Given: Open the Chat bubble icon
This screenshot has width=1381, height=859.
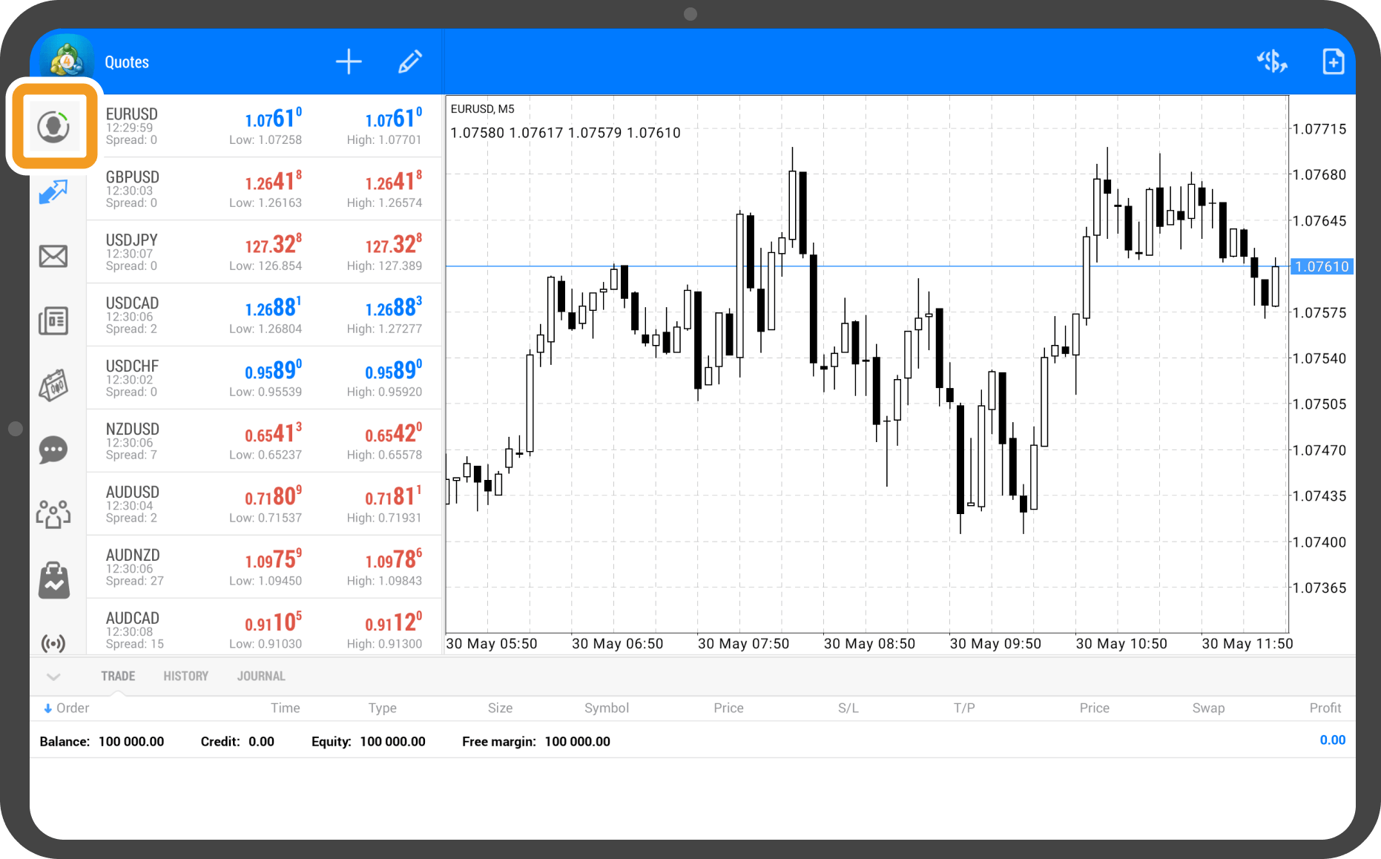Looking at the screenshot, I should [x=53, y=450].
